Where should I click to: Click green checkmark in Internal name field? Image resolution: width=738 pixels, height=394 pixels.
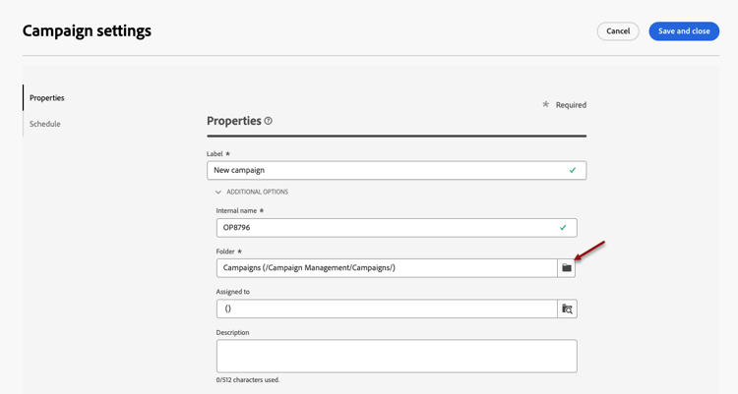click(x=563, y=227)
